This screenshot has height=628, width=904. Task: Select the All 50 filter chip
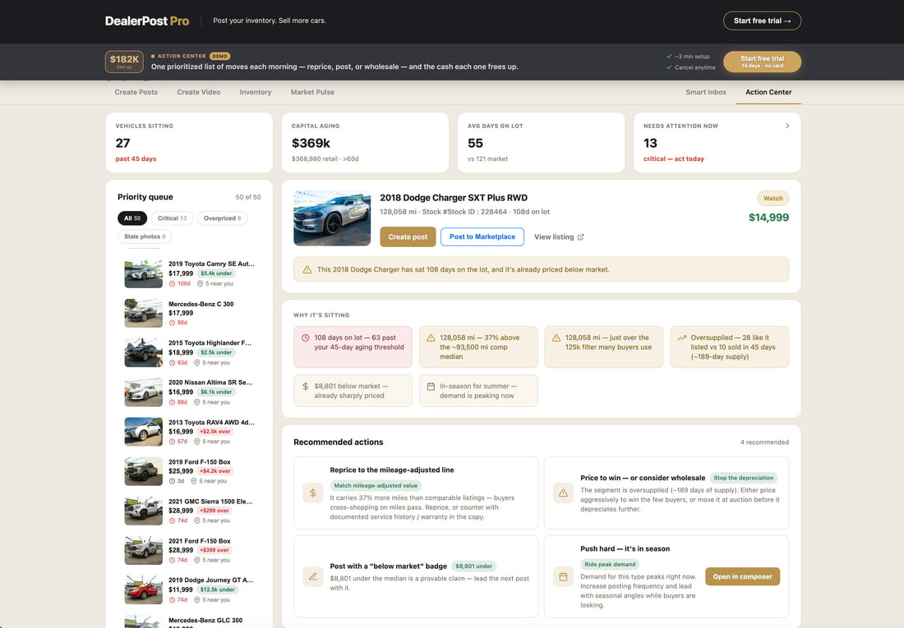click(132, 218)
